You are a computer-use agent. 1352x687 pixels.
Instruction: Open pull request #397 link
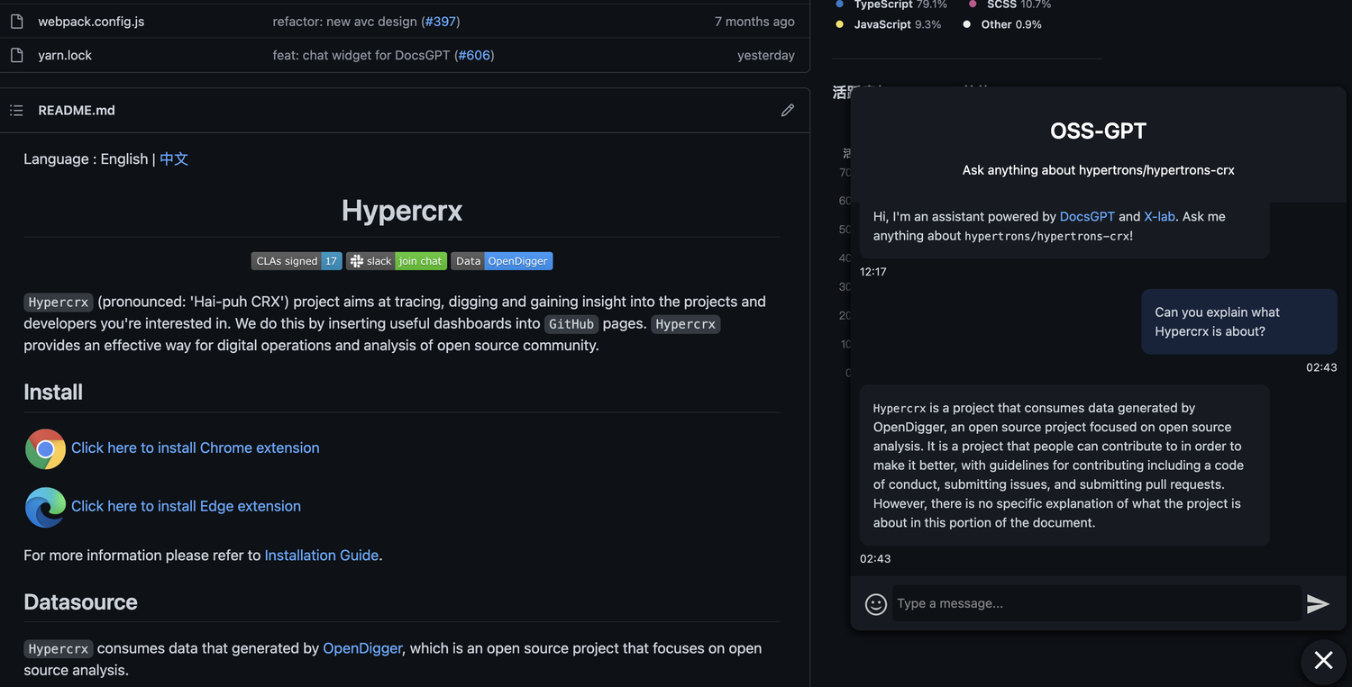[x=441, y=22]
